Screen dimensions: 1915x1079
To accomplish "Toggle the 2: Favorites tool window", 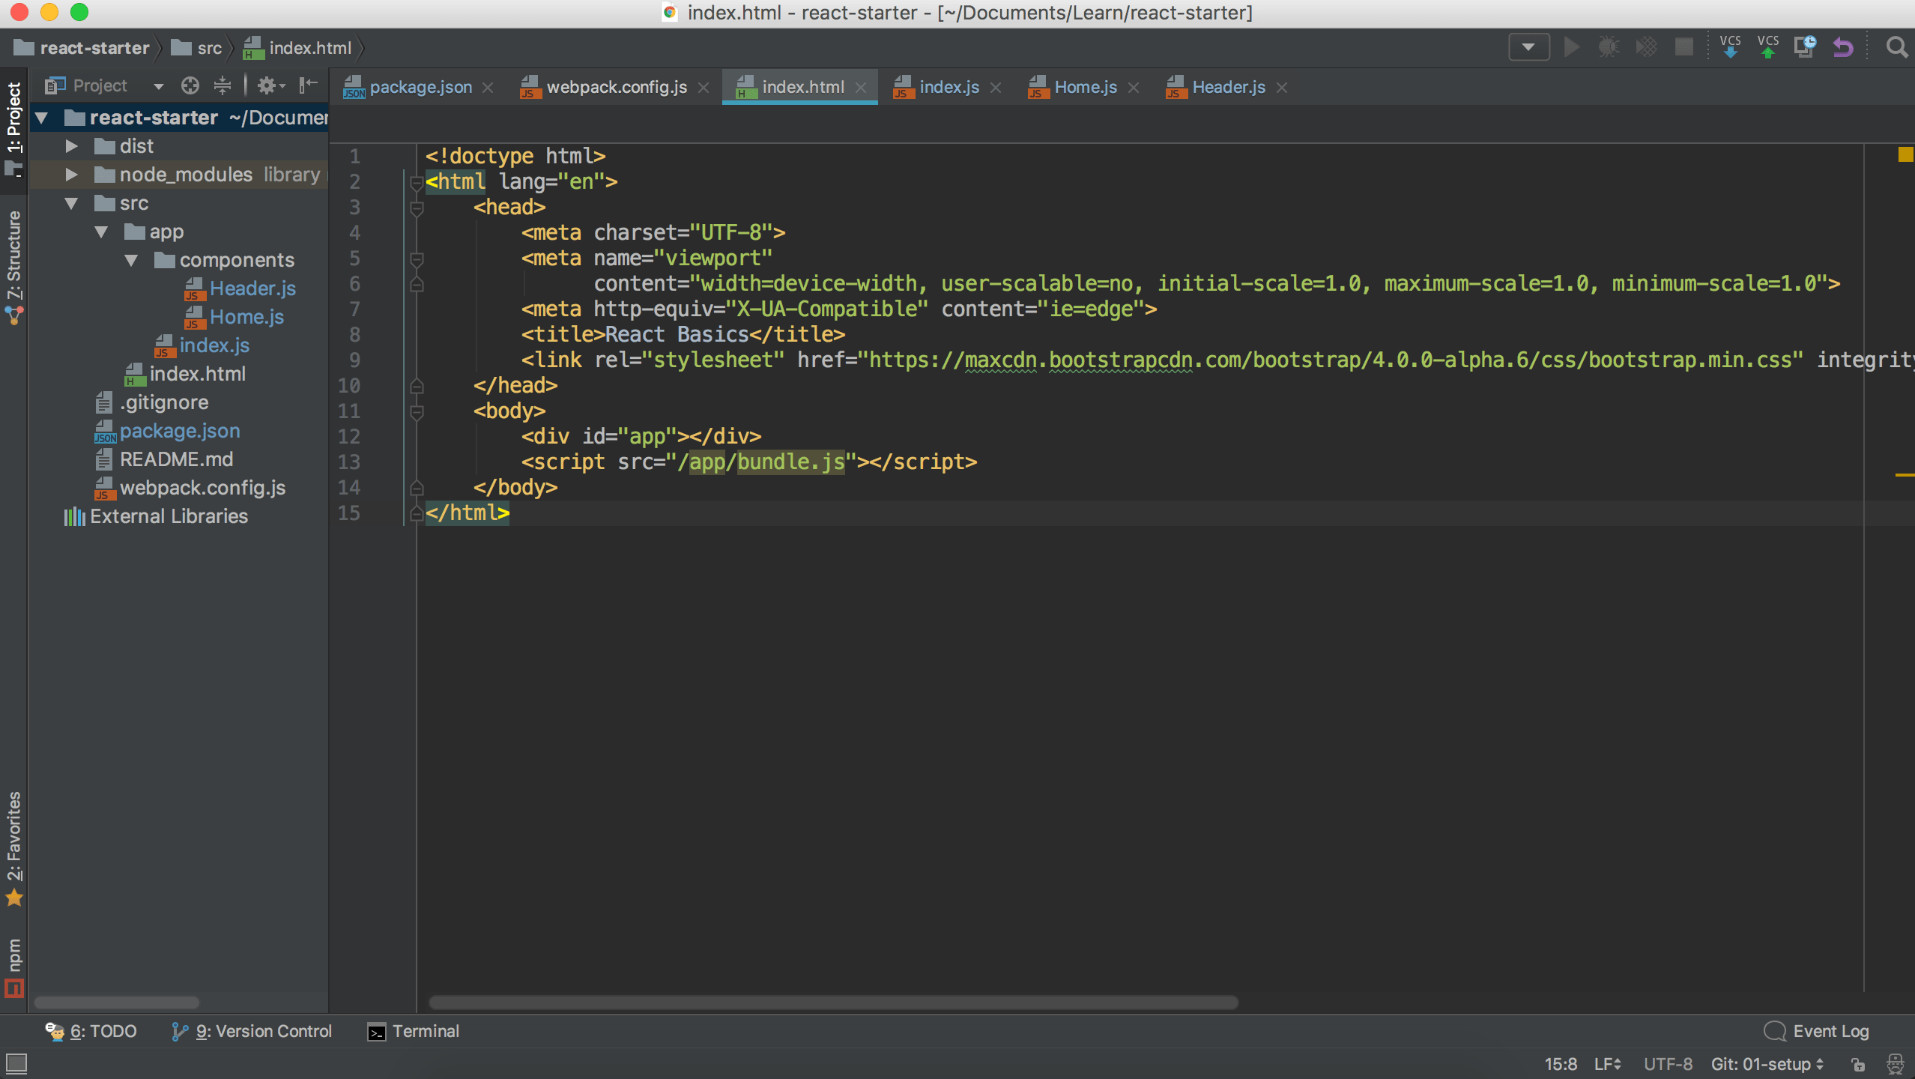I will (14, 848).
